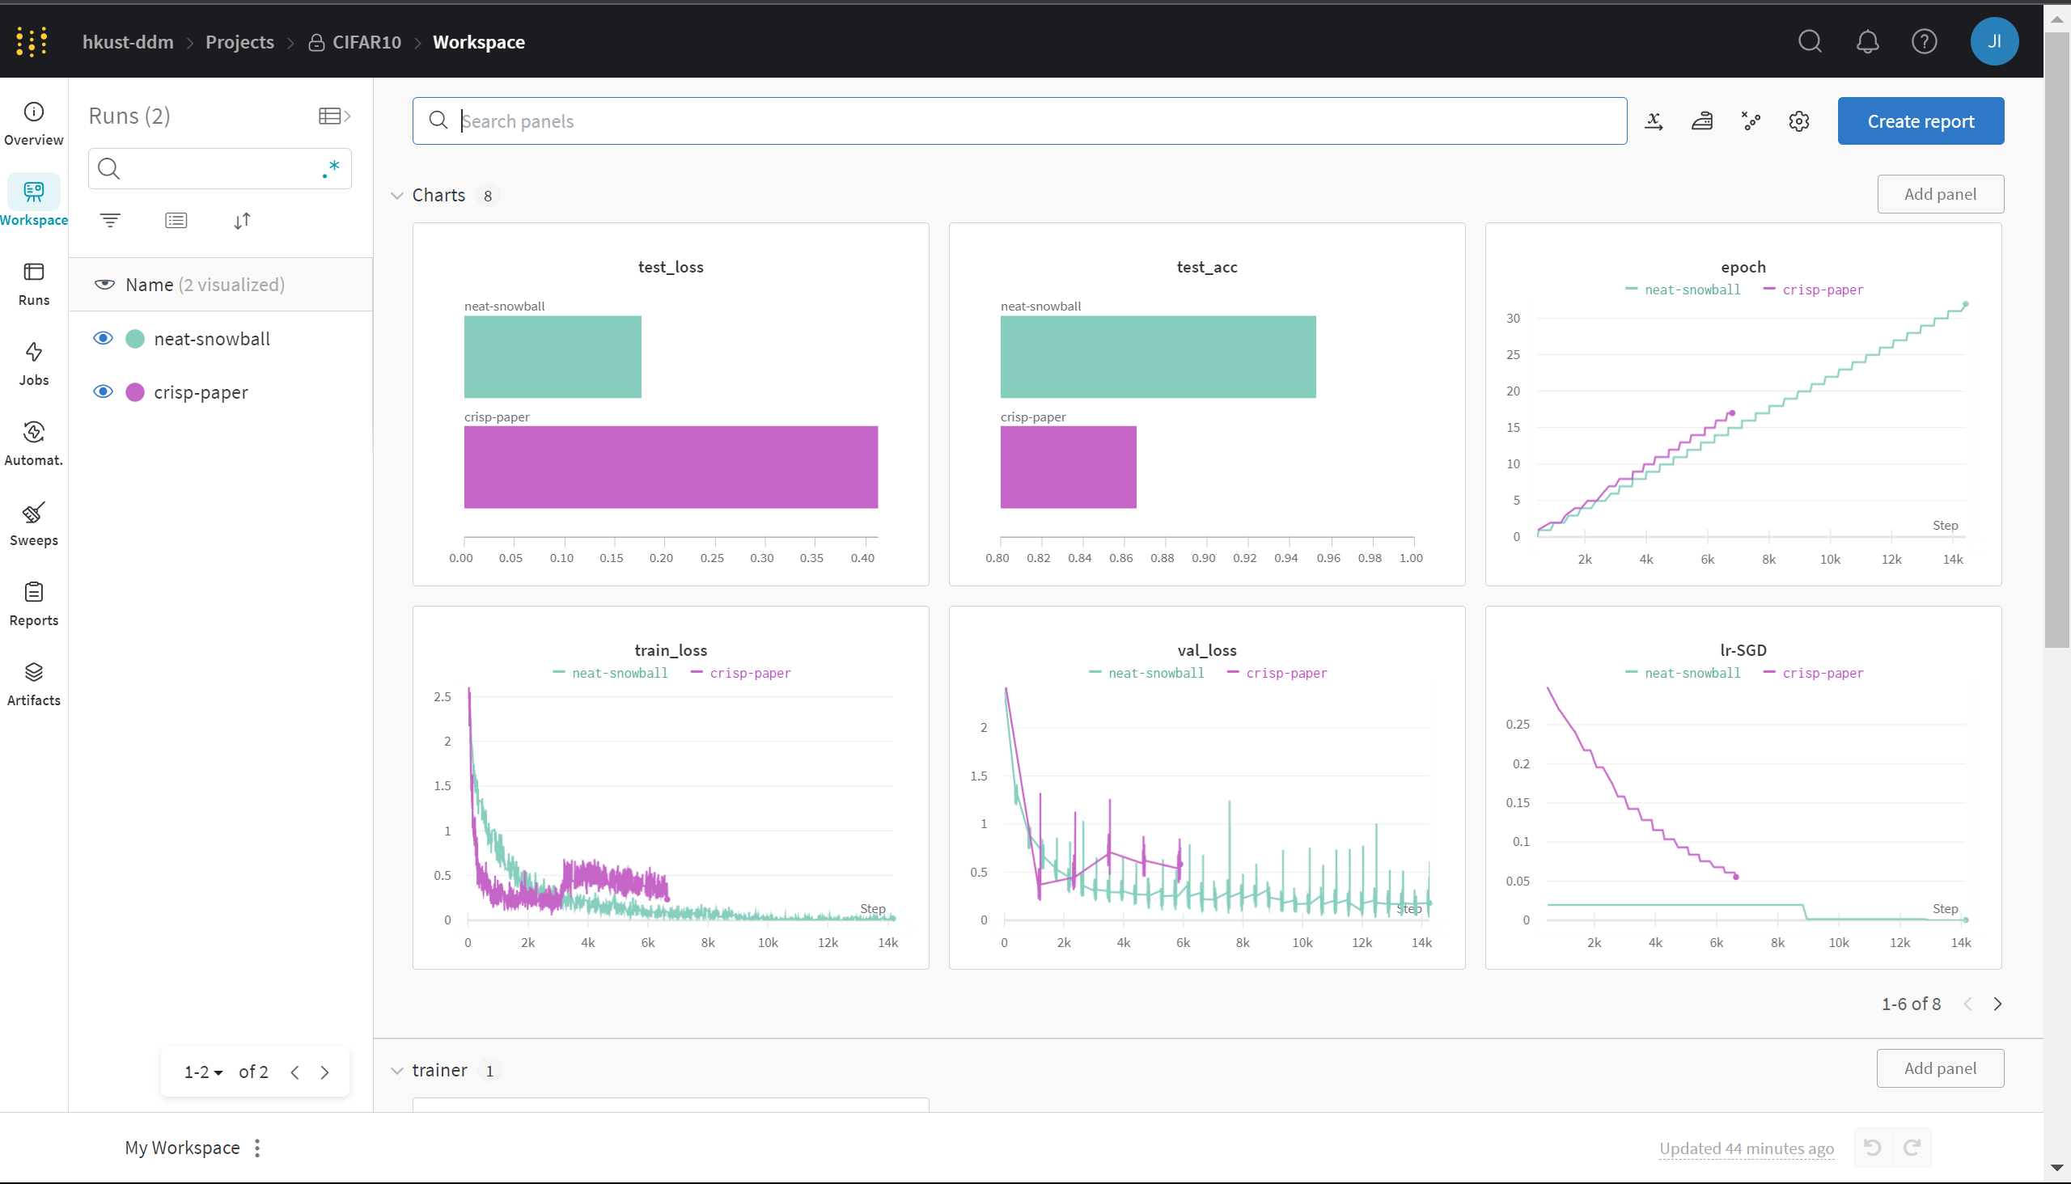This screenshot has height=1184, width=2071.
Task: Toggle visibility of neat-snowball run
Action: [x=103, y=338]
